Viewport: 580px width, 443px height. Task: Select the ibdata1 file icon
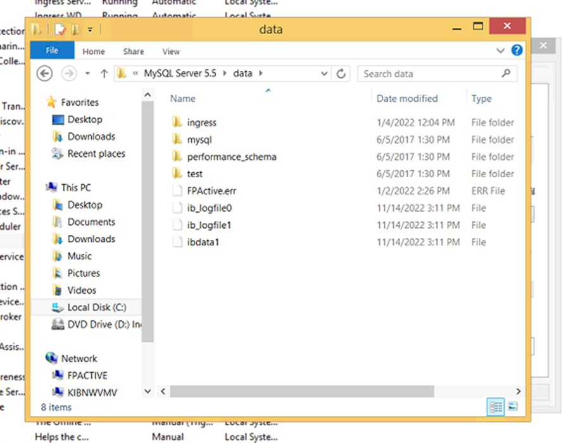point(177,242)
